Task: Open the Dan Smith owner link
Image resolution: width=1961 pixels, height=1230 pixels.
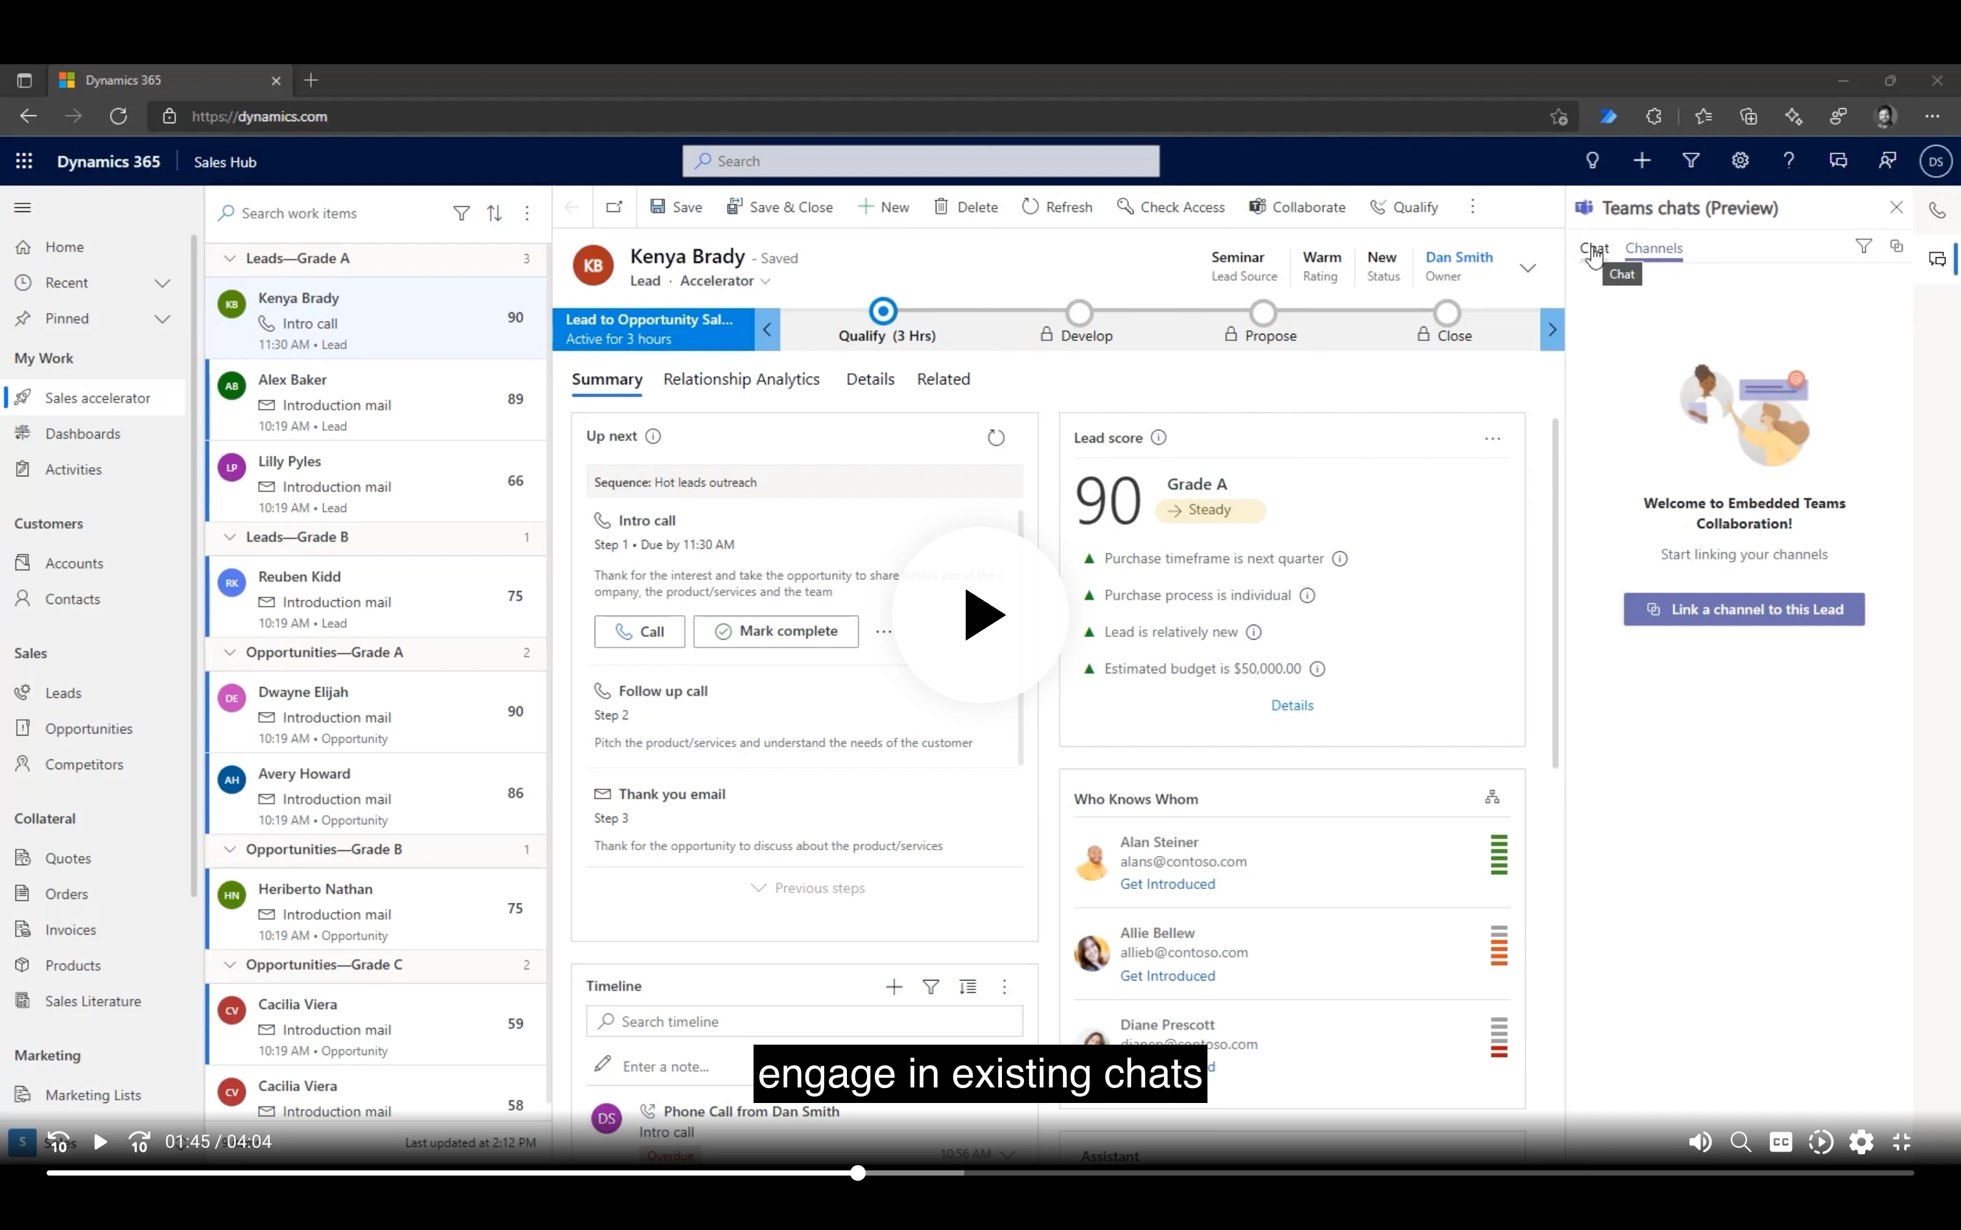Action: click(x=1458, y=257)
